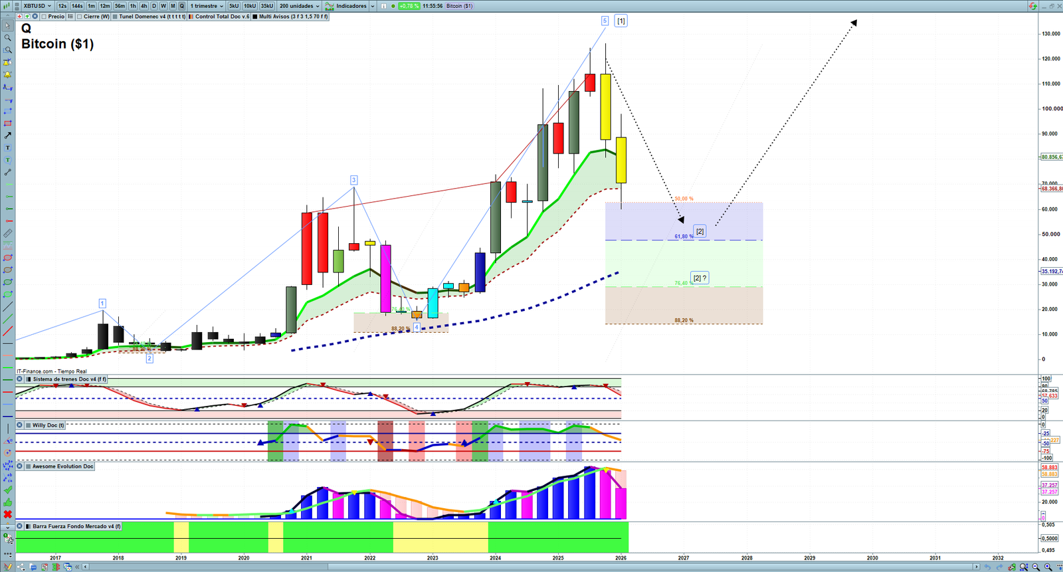Image resolution: width=1063 pixels, height=572 pixels.
Task: Open the 200 unidades dropdown
Action: tap(300, 6)
